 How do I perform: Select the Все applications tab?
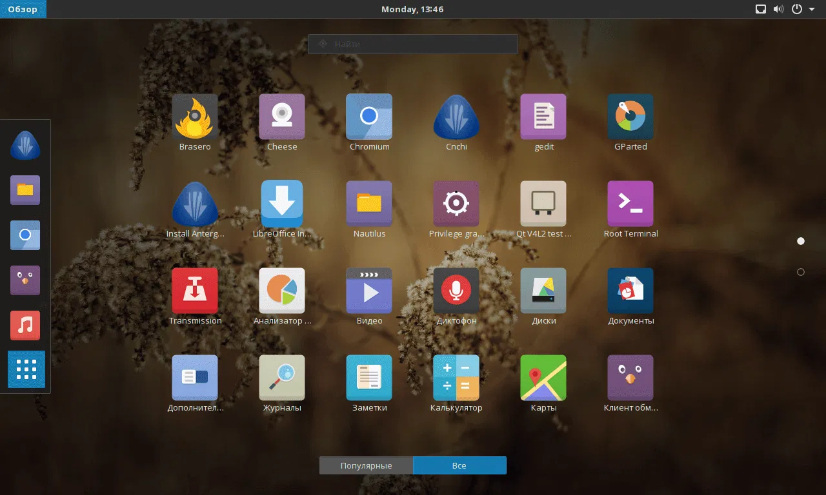point(459,465)
